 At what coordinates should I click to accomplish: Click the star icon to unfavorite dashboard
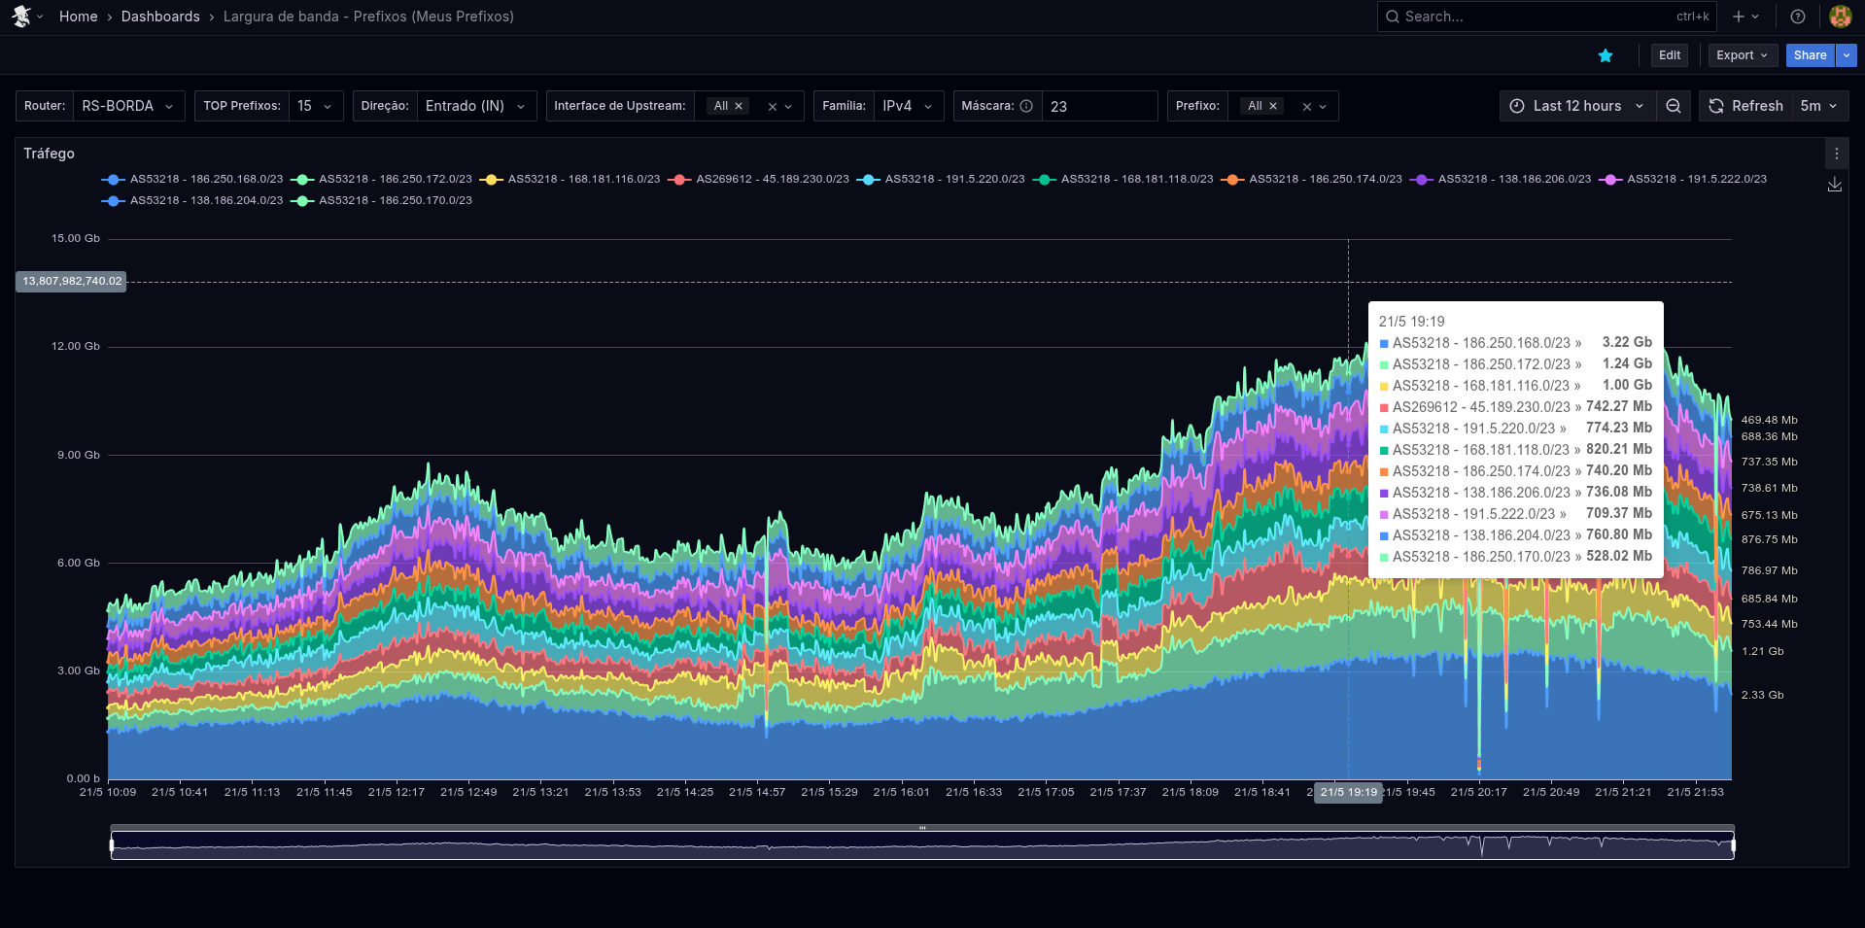click(1606, 55)
